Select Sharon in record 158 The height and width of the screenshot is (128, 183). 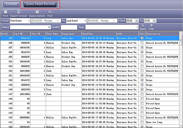[x=50, y=43]
